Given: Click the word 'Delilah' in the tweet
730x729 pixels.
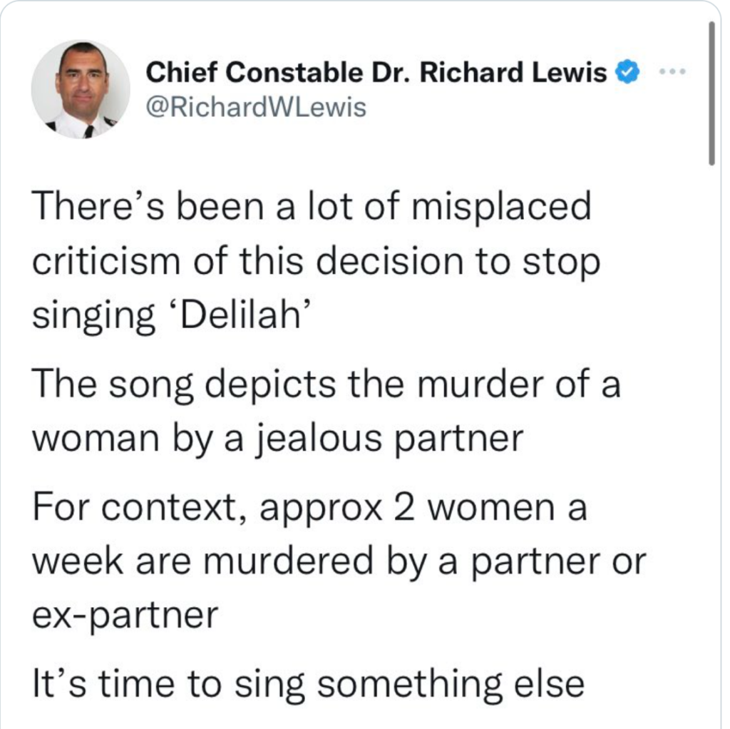Looking at the screenshot, I should point(245,315).
